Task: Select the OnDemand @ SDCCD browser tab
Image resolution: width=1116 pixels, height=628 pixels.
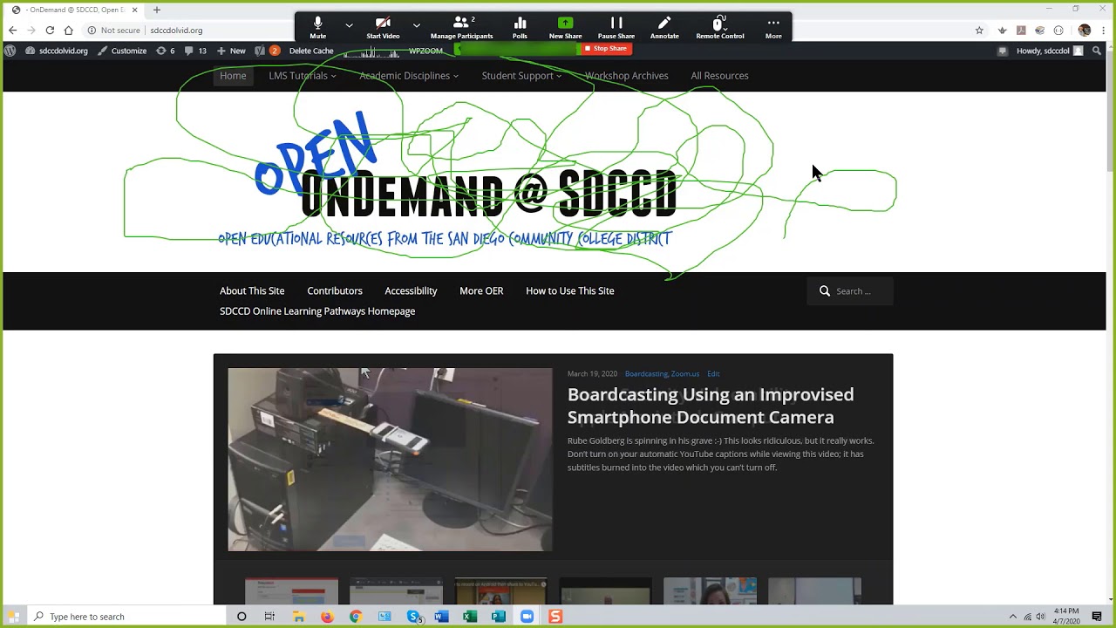Action: pyautogui.click(x=74, y=10)
